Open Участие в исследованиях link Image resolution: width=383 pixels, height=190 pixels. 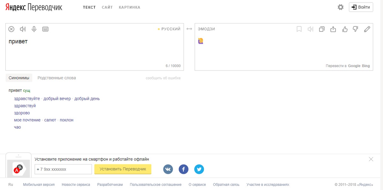(268, 184)
